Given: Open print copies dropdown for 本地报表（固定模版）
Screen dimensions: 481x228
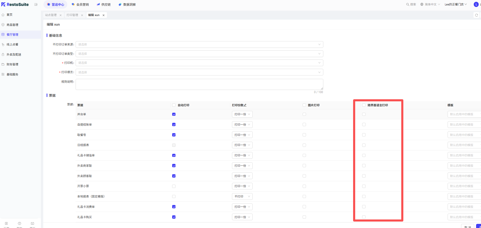Looking at the screenshot, I should tap(242, 196).
